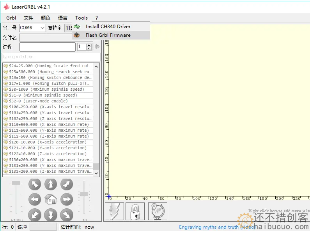Click the home position house icon
Image resolution: width=310 pixels, height=231 pixels.
pyautogui.click(x=51, y=199)
